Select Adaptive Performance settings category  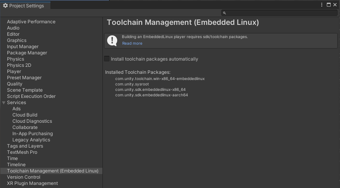click(x=31, y=22)
